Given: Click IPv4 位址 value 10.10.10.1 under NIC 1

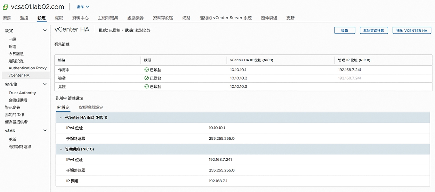Looking at the screenshot, I should 217,128.
